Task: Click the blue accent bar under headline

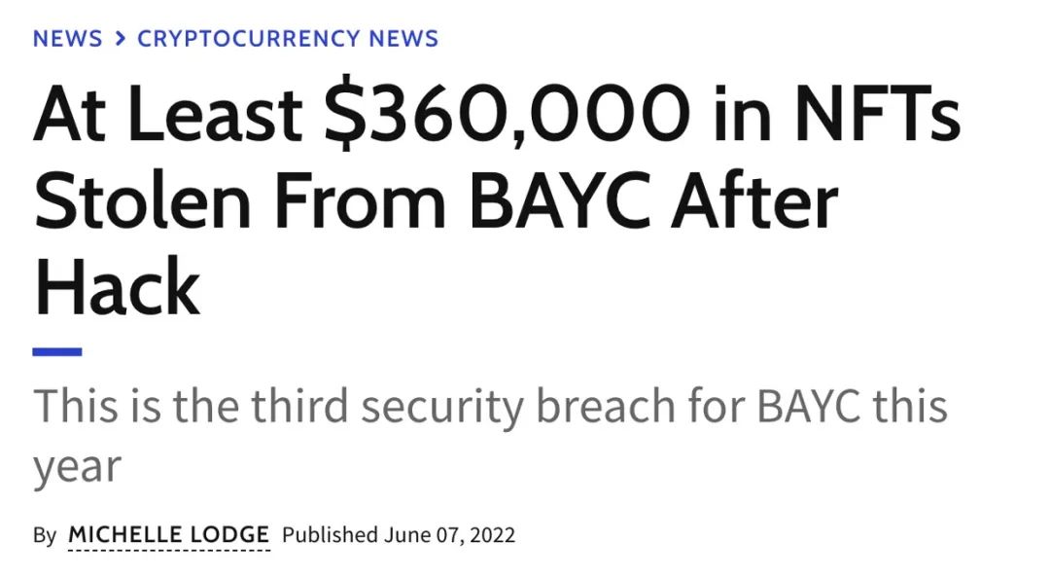Action: 57,351
